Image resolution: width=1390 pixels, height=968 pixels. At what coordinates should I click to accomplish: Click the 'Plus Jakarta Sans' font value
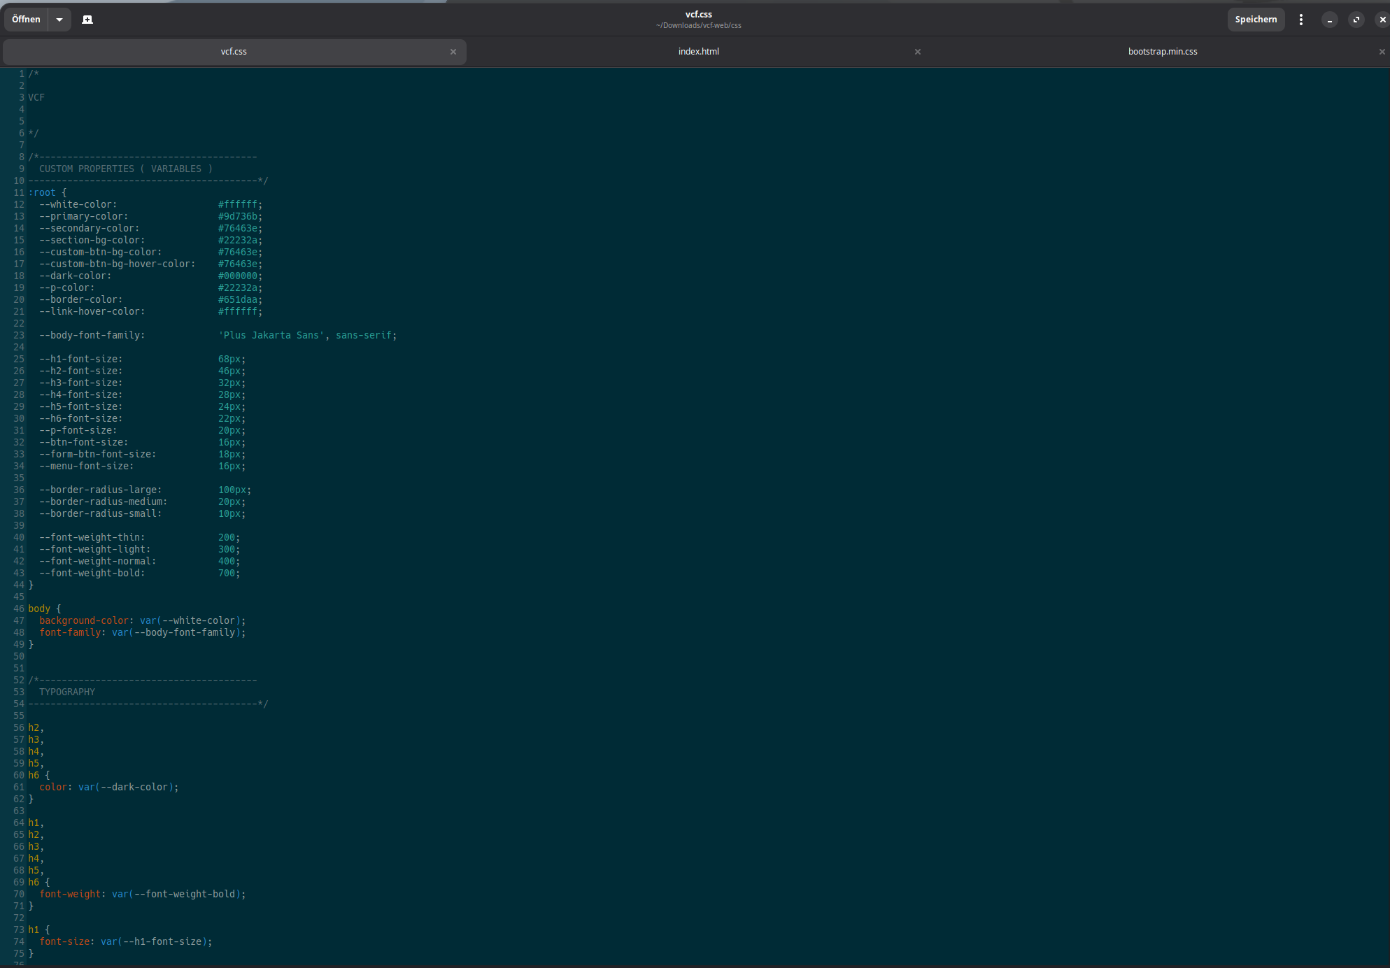271,336
